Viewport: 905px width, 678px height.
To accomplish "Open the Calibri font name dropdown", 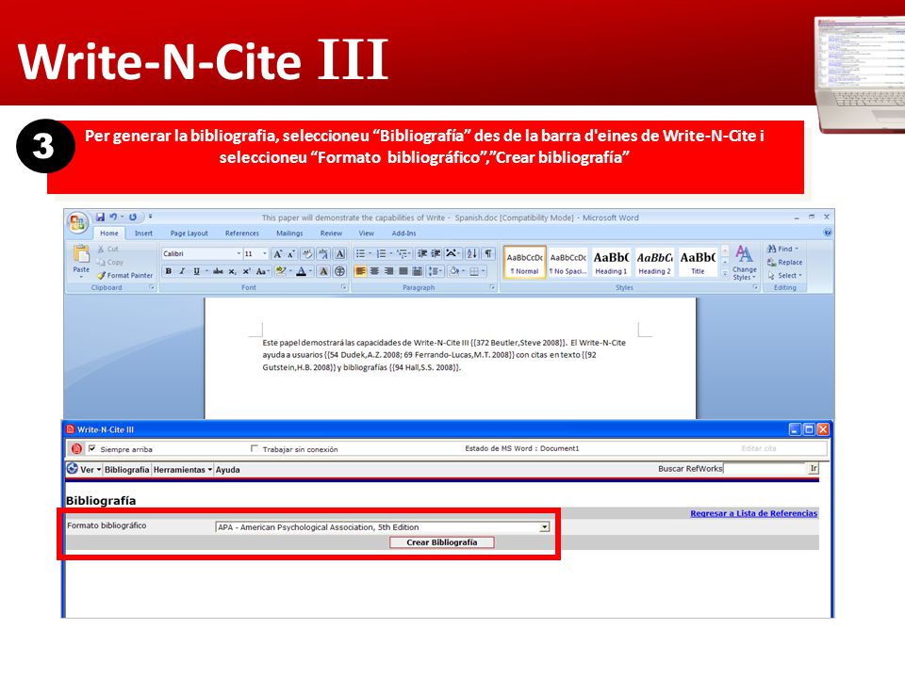I will coord(239,253).
